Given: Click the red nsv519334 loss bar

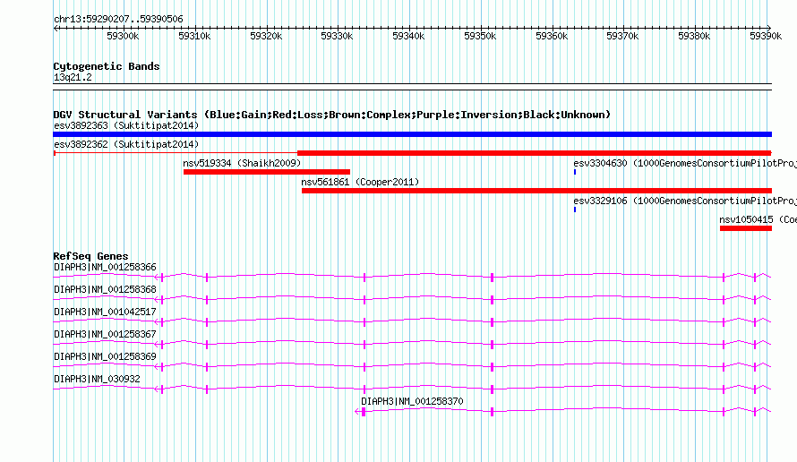Looking at the screenshot, I should pyautogui.click(x=267, y=172).
